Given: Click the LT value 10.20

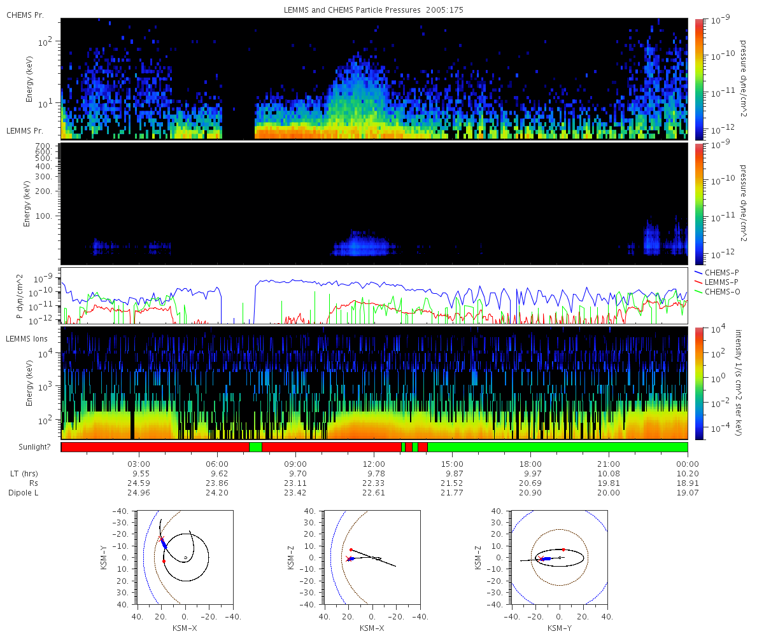Looking at the screenshot, I should pos(687,474).
